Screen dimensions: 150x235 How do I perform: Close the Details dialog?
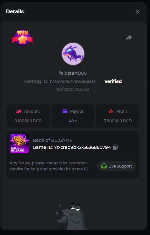138,11
